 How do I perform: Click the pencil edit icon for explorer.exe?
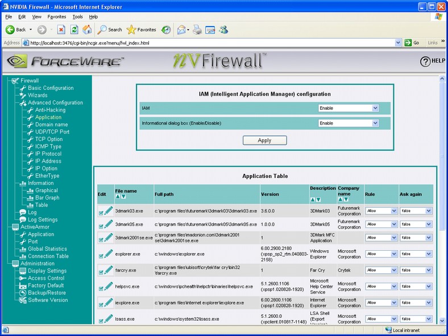(109, 254)
